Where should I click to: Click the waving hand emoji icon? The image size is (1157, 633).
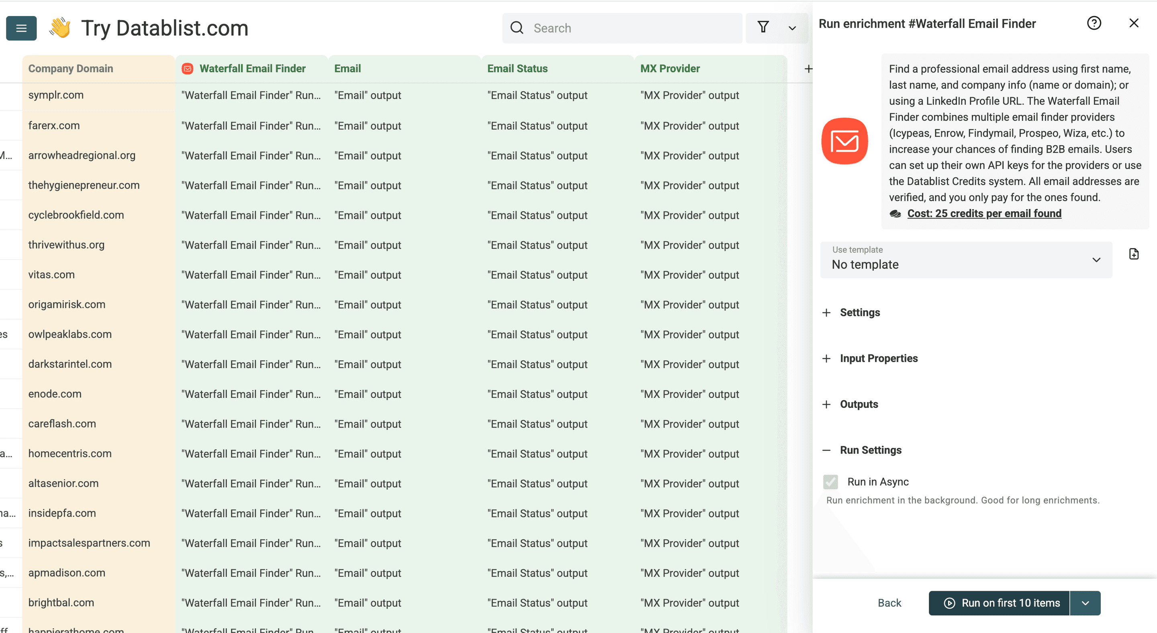pos(60,28)
